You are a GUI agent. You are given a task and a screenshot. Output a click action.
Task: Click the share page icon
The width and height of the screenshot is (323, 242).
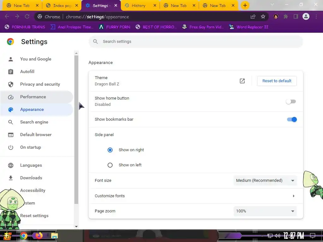click(x=253, y=17)
